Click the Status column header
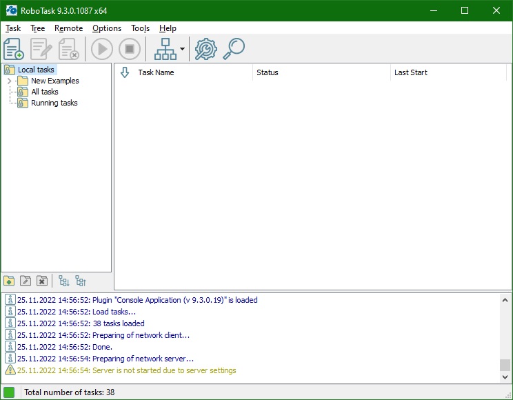This screenshot has width=513, height=400. pyautogui.click(x=268, y=72)
